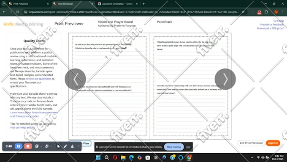The height and width of the screenshot is (162, 287).
Task: Toggle the webcam off icon in recorder toolbar
Action: pyautogui.click(x=37, y=146)
